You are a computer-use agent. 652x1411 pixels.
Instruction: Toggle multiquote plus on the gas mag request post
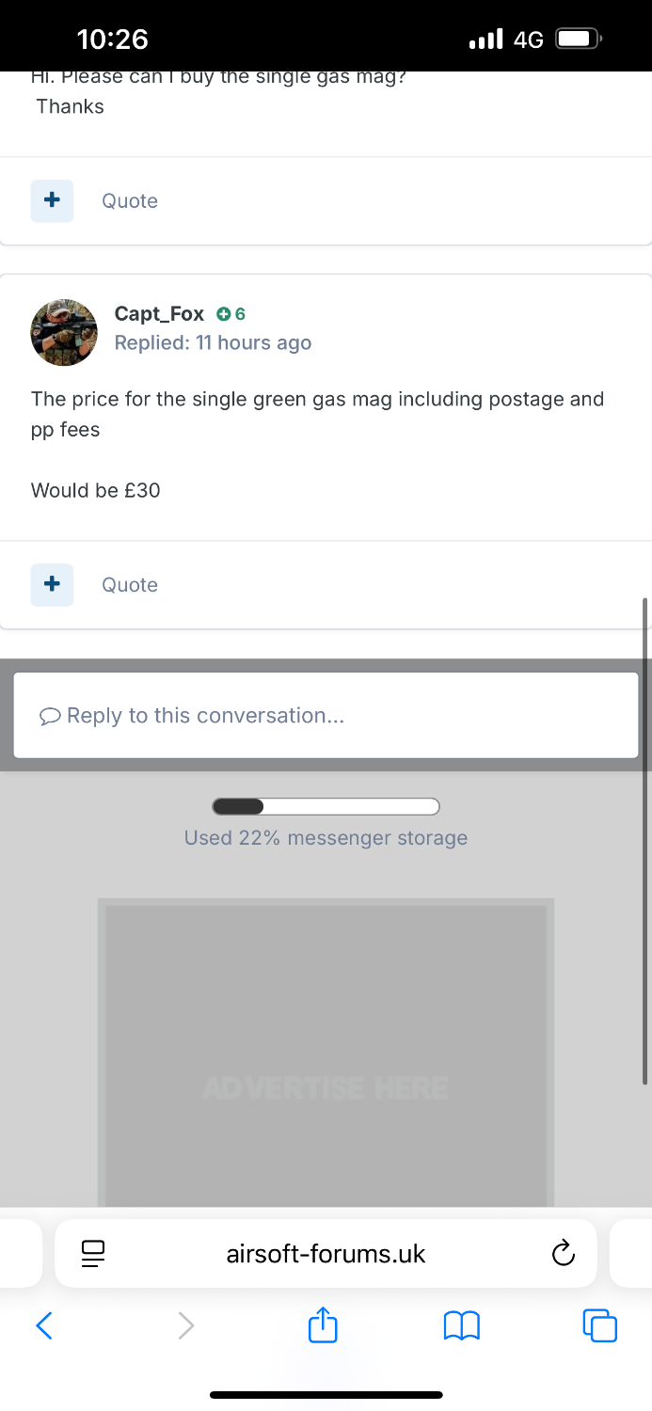click(x=52, y=200)
